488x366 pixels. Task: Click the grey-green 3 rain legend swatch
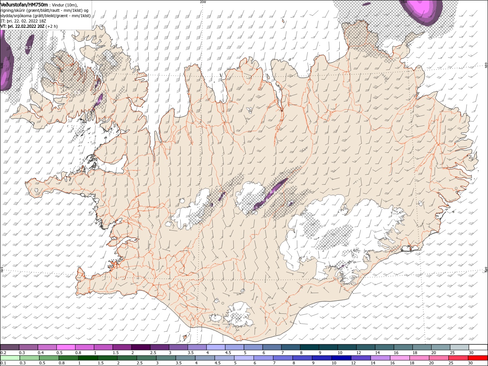[x=166, y=358]
